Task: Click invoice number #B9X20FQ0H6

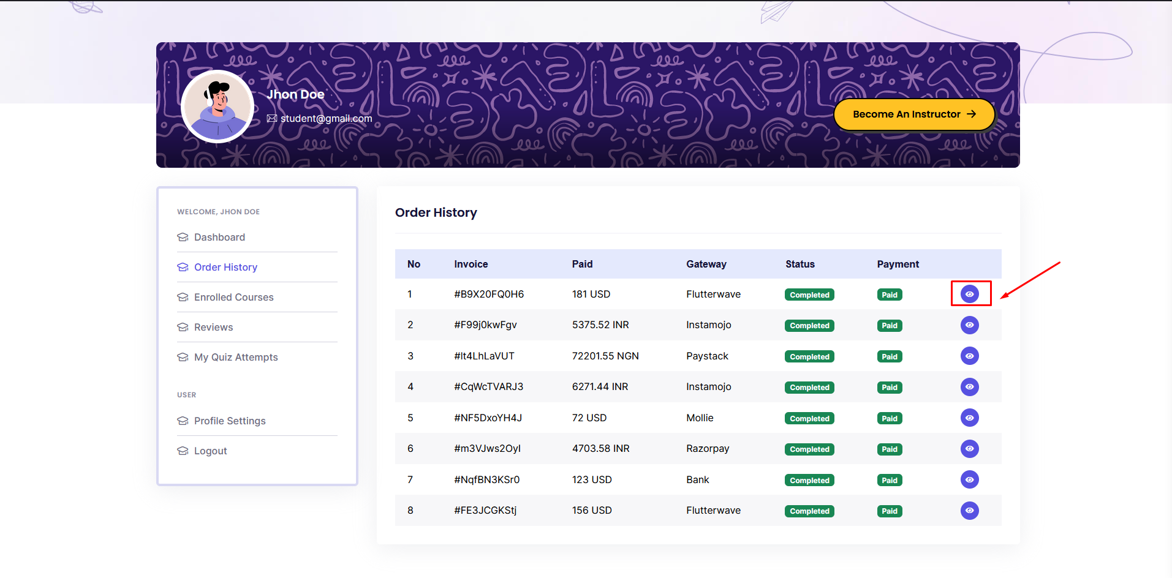Action: [x=489, y=294]
